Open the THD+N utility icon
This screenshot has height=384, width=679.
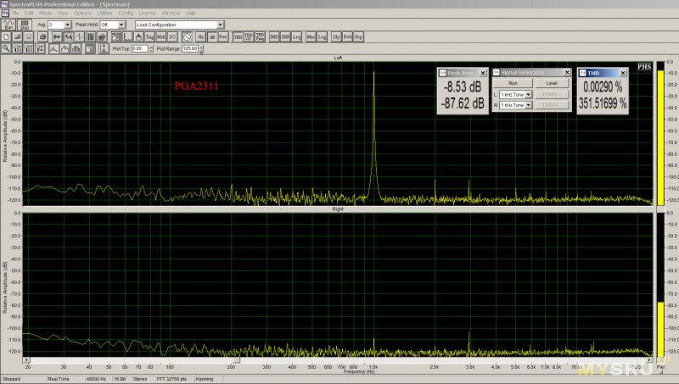(249, 37)
